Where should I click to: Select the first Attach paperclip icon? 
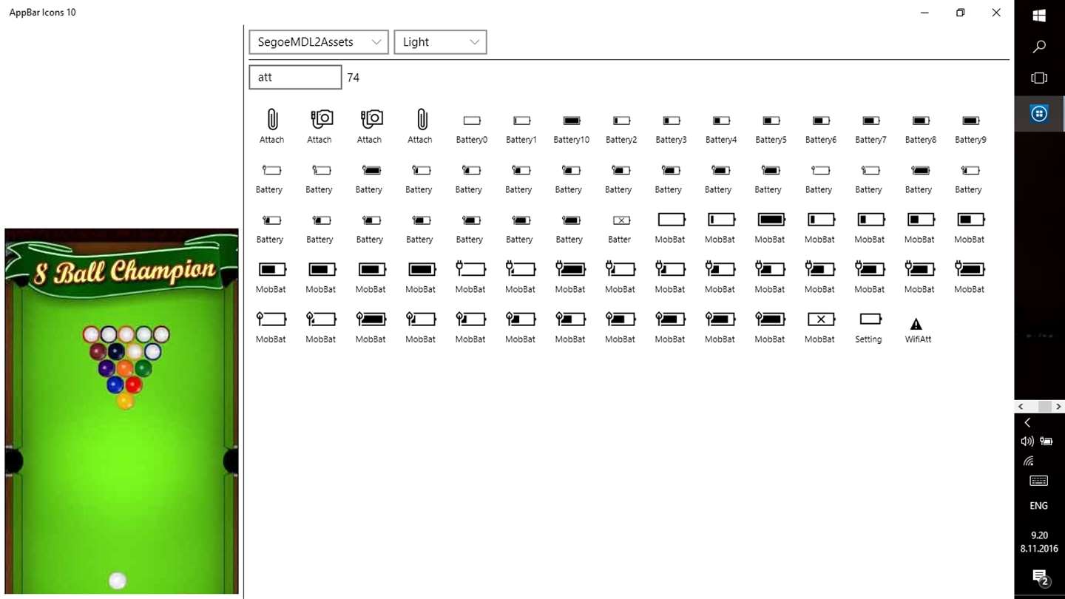[x=272, y=119]
